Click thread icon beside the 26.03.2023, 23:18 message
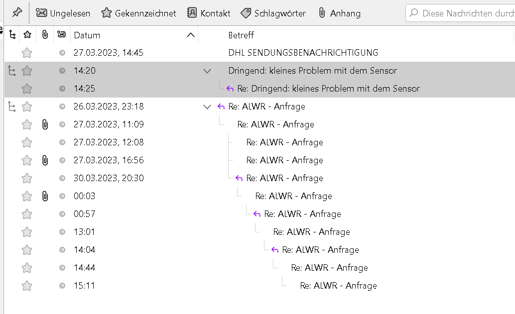The height and width of the screenshot is (314, 515). (x=12, y=106)
